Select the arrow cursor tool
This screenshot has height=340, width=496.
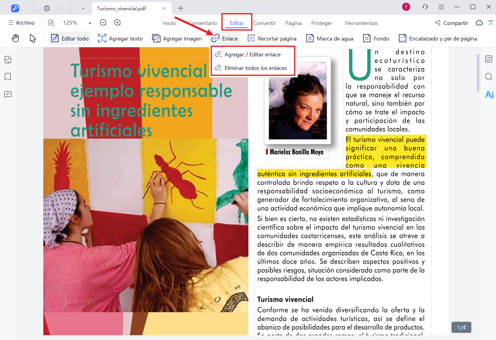click(33, 39)
